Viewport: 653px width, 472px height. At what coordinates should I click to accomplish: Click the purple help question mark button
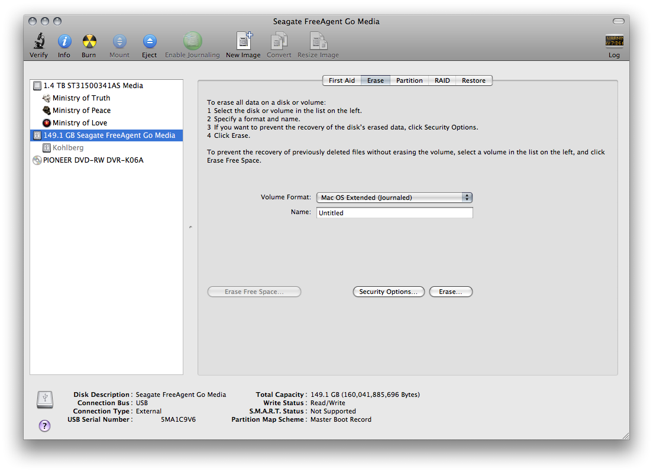point(44,426)
